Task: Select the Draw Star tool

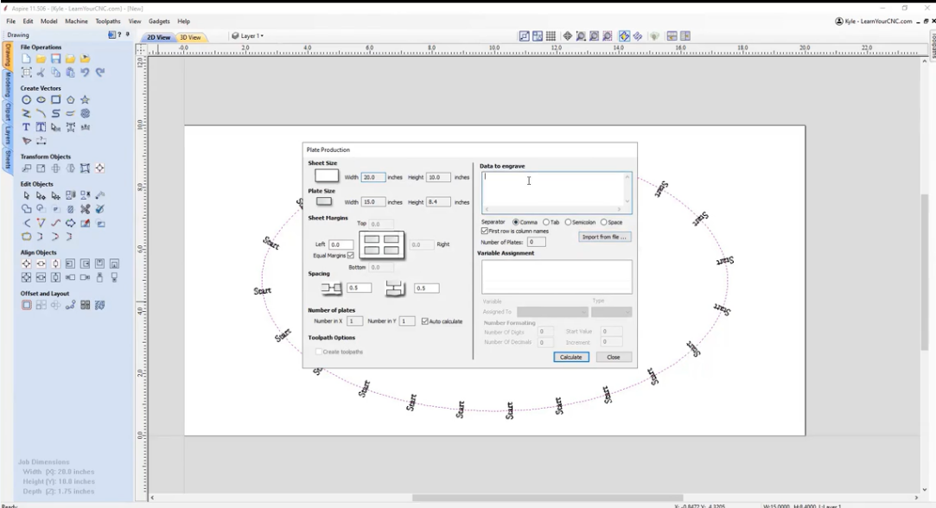Action: point(86,99)
